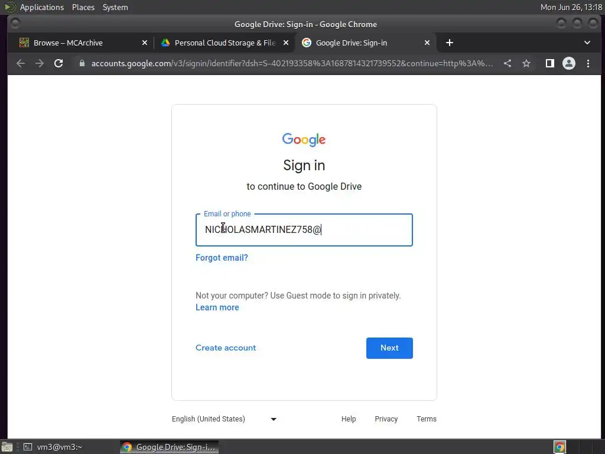Switch to the vm3@vm3:~ terminal window

54,447
